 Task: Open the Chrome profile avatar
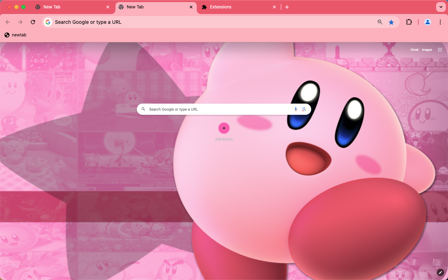pos(428,22)
